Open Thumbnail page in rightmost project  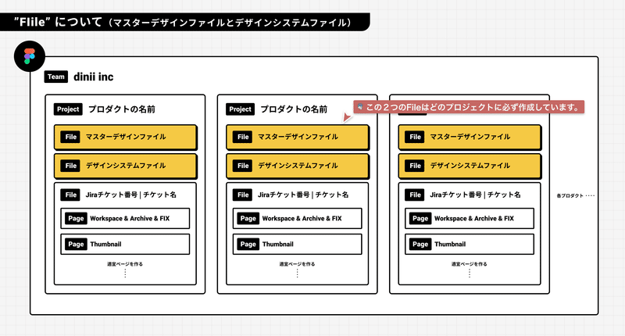tap(470, 244)
